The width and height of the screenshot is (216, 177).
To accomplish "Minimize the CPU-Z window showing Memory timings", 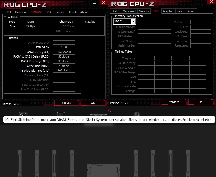I will [94, 3].
